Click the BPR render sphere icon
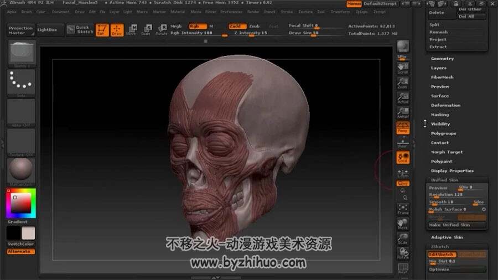Screen dimensions: 498x280 click(403, 46)
